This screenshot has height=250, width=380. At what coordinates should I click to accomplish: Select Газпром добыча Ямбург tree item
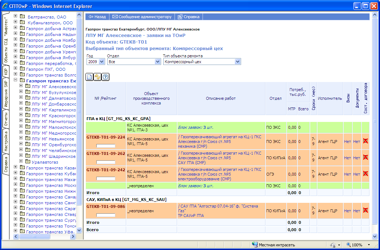[51, 58]
